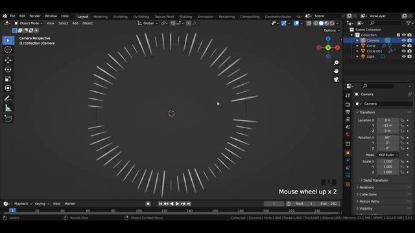The width and height of the screenshot is (415, 233).
Task: Select the Light object in outliner
Action: [x=370, y=56]
